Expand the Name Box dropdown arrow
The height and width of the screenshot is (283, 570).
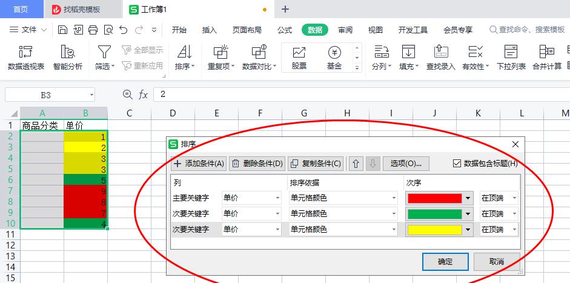point(91,95)
